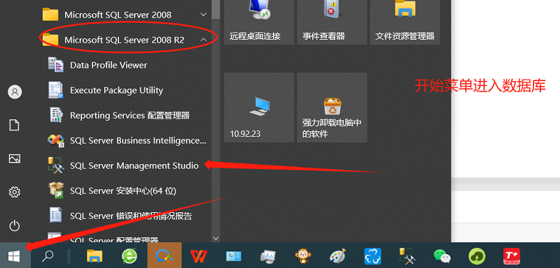Open the 远程桌面连接 tile
Screen dimensions: 560x268
pyautogui.click(x=259, y=22)
